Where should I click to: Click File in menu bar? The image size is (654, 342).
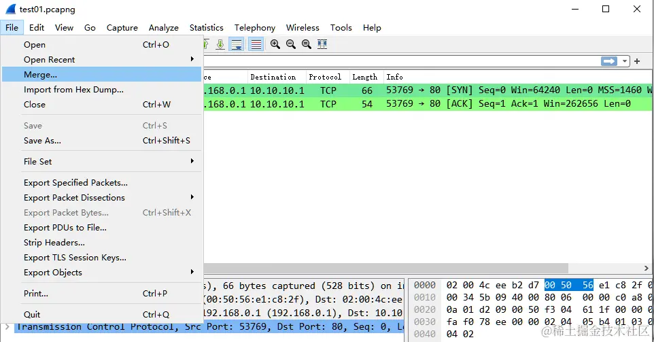12,27
